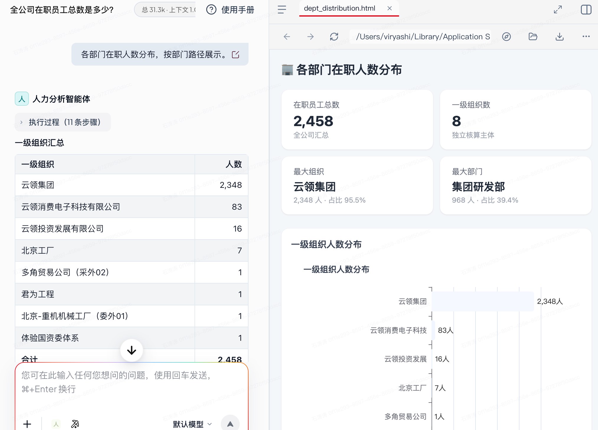Select the agent icon in input toolbar
The image size is (598, 430).
(56, 424)
